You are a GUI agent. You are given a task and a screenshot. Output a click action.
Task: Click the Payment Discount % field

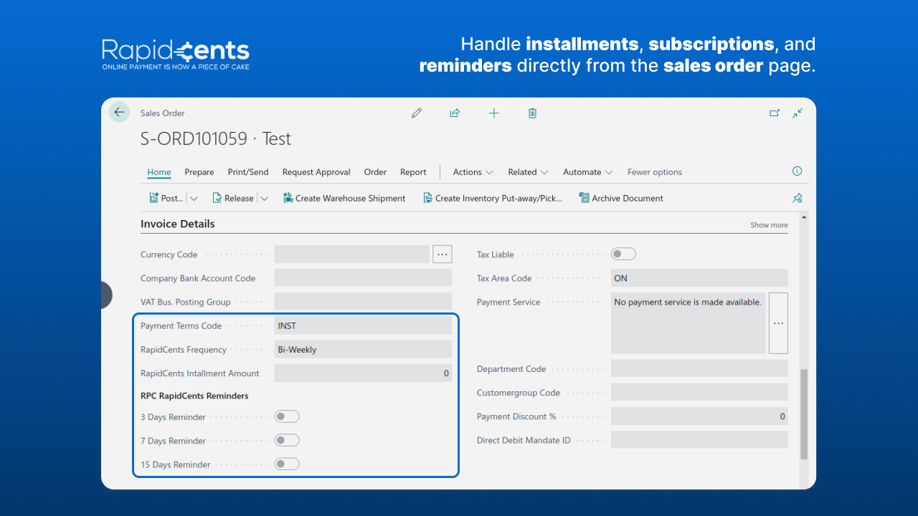pos(699,416)
